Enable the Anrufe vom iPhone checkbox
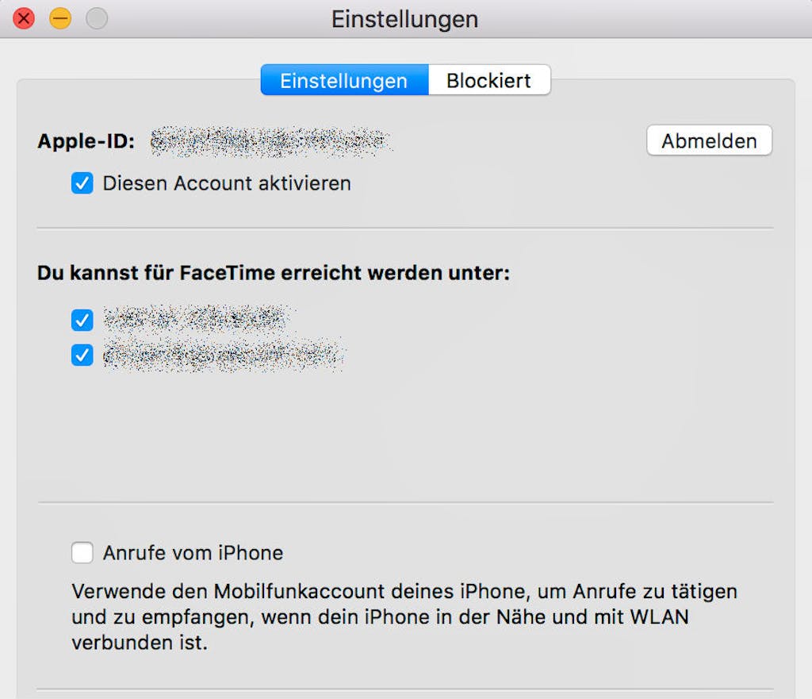The height and width of the screenshot is (699, 812). point(82,552)
